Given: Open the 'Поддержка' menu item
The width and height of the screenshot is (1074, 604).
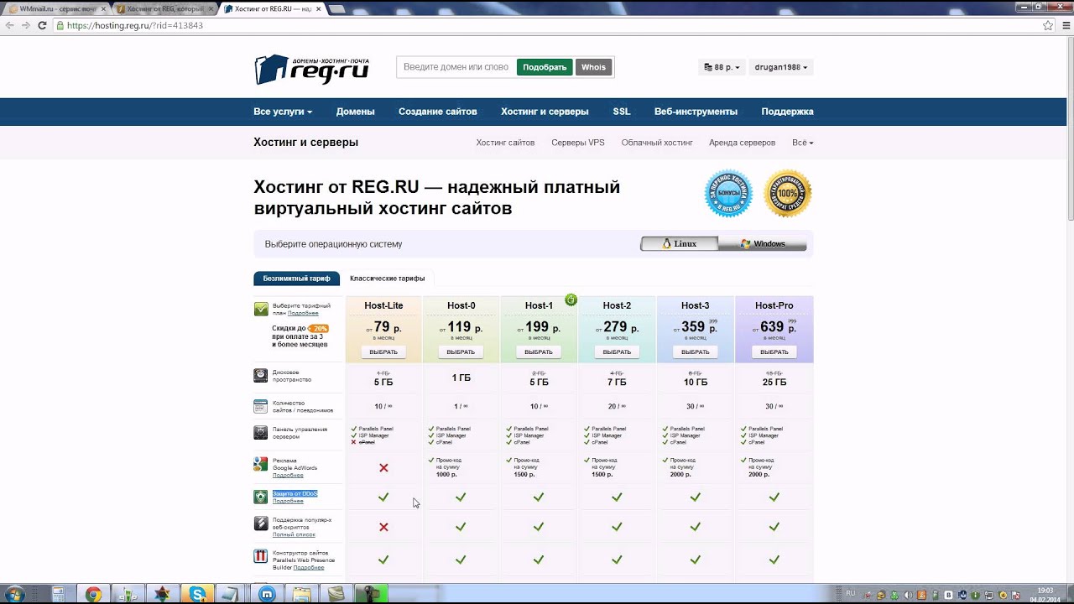Looking at the screenshot, I should [x=787, y=112].
